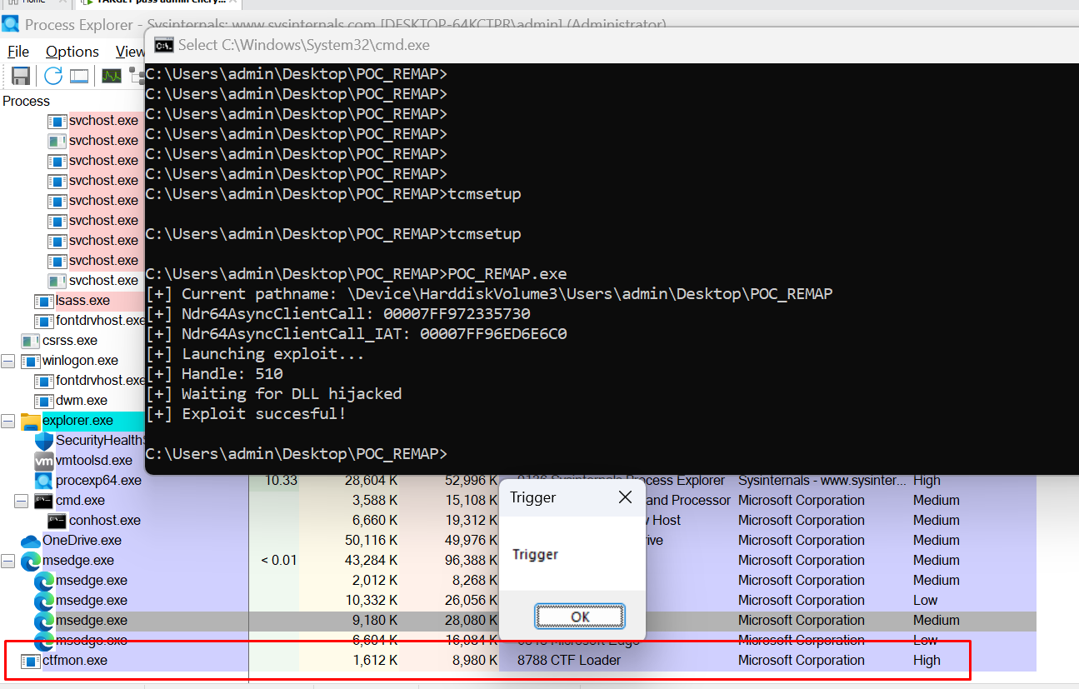The image size is (1079, 689).
Task: Click the cmd window title bar icon
Action: [x=164, y=45]
